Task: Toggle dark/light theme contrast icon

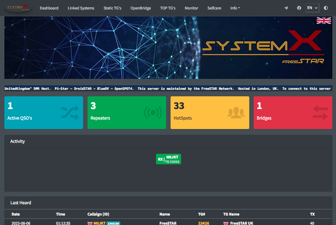Action: click(x=326, y=8)
